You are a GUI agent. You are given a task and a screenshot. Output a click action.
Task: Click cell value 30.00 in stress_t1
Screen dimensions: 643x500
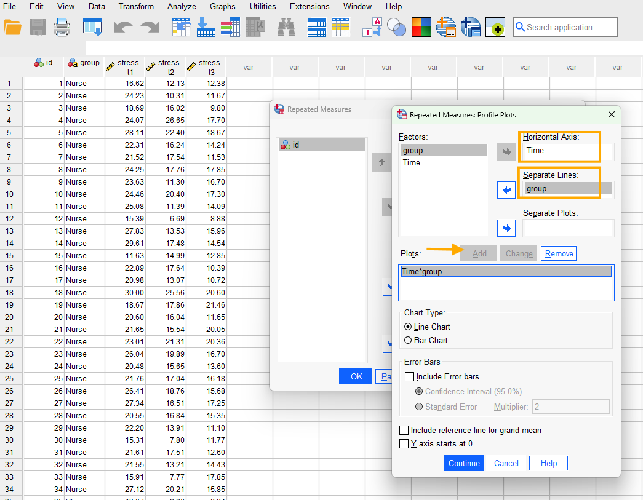[x=125, y=292]
